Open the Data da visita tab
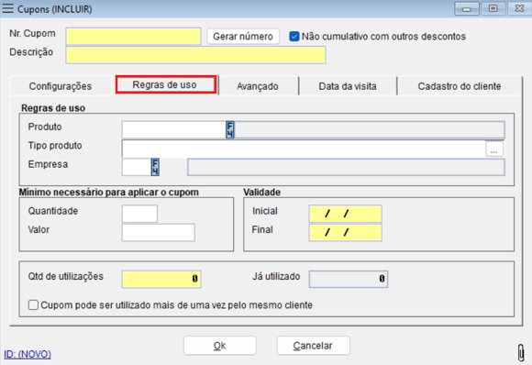Viewport: 532px width, 365px height. (x=348, y=86)
